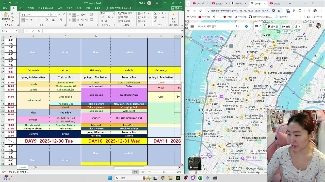The width and height of the screenshot is (325, 182).
Task: Open the cell borders dropdown
Action: pos(42,20)
